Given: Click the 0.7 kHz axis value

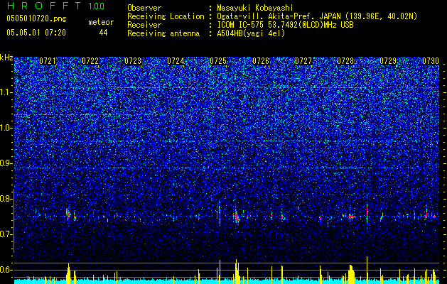Looking at the screenshot, I should coord(6,234).
